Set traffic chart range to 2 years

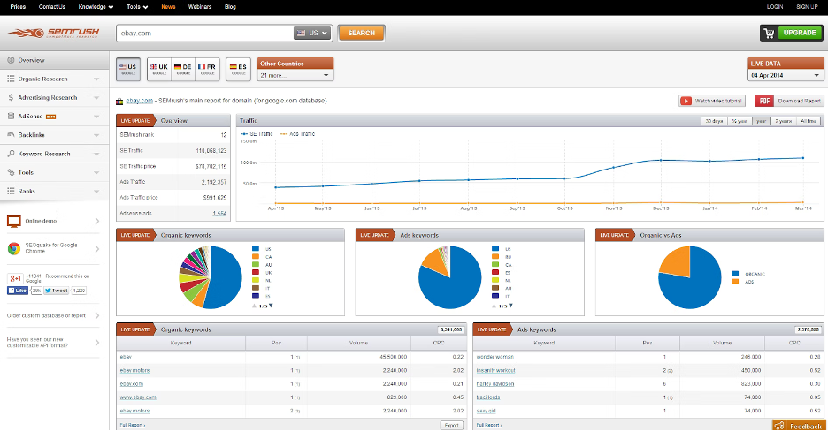pos(783,121)
